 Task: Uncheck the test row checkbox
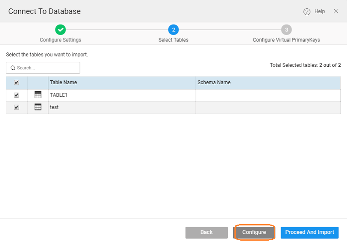tap(17, 107)
